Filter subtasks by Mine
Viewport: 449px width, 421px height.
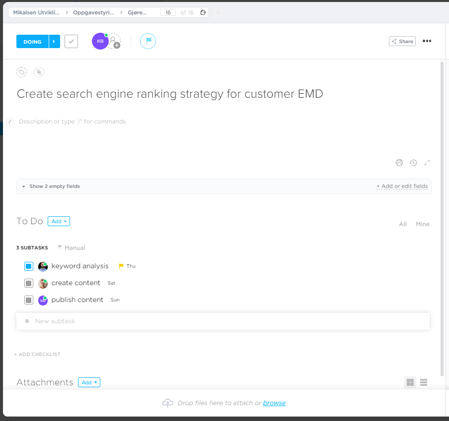[422, 224]
